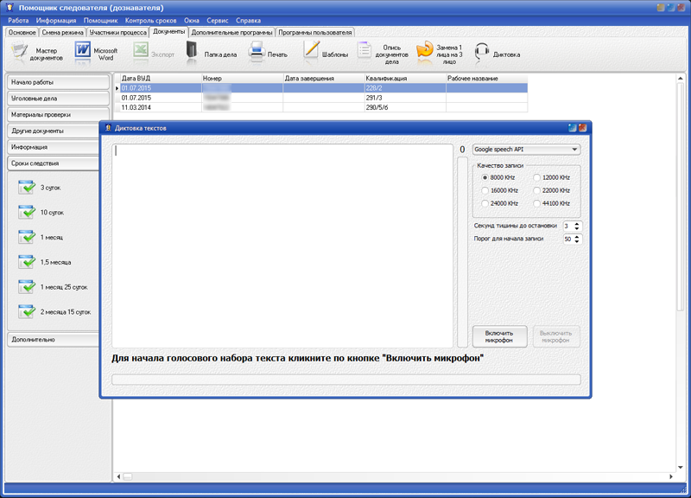Select 12000 KHz recording quality
The width and height of the screenshot is (691, 498).
[536, 177]
